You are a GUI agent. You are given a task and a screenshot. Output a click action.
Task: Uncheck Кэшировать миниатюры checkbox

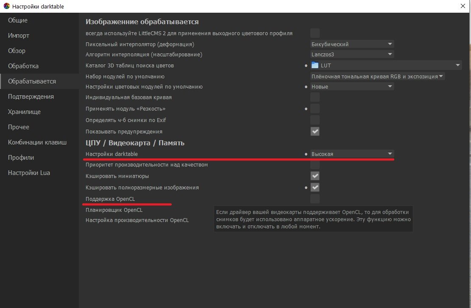pos(315,176)
